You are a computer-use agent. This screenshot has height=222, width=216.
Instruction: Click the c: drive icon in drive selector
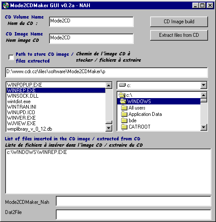click(x=122, y=85)
